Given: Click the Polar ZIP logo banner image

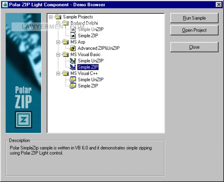Looking at the screenshot, I should (x=23, y=73).
